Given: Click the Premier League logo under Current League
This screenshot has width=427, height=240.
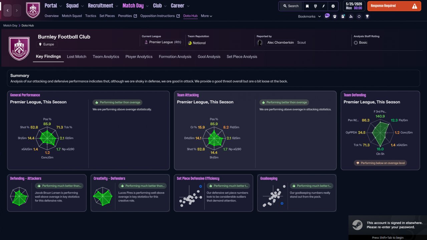Looking at the screenshot, I should 145,42.
